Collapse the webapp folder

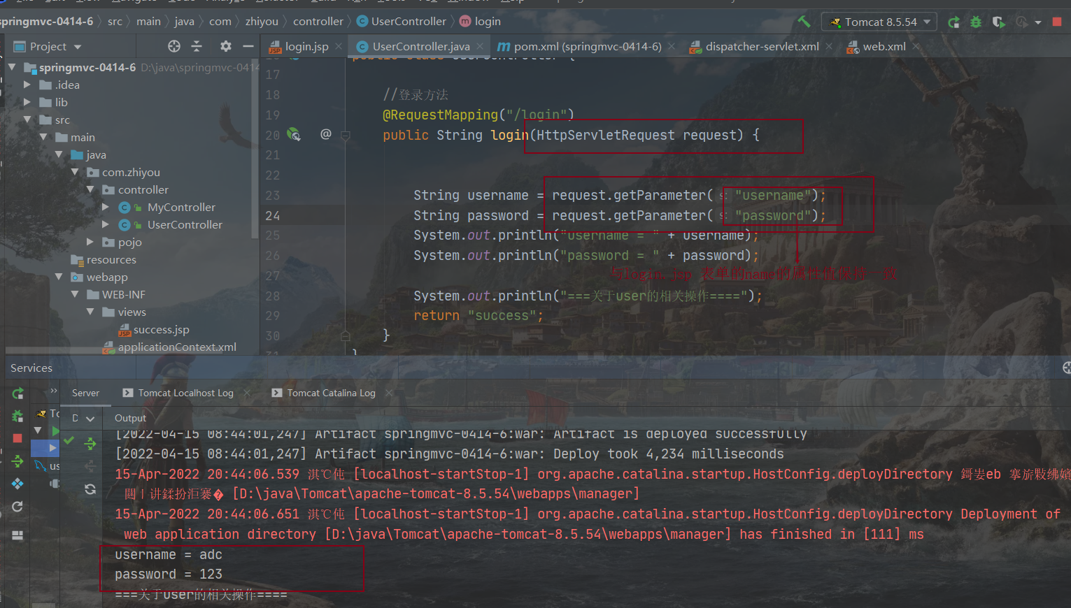[x=59, y=277]
